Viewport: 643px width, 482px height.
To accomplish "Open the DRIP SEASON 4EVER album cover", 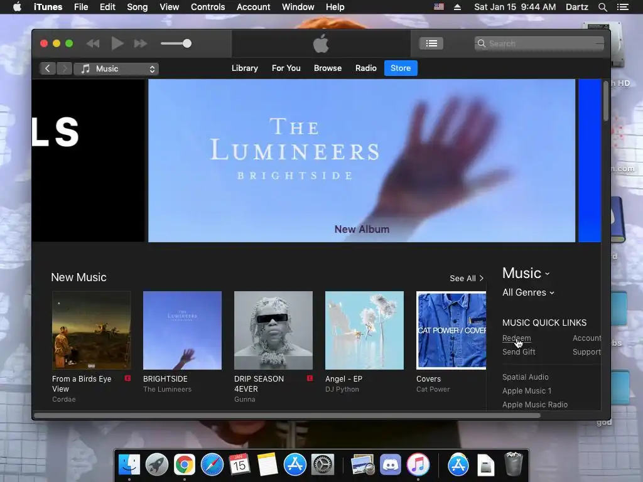I will [273, 330].
